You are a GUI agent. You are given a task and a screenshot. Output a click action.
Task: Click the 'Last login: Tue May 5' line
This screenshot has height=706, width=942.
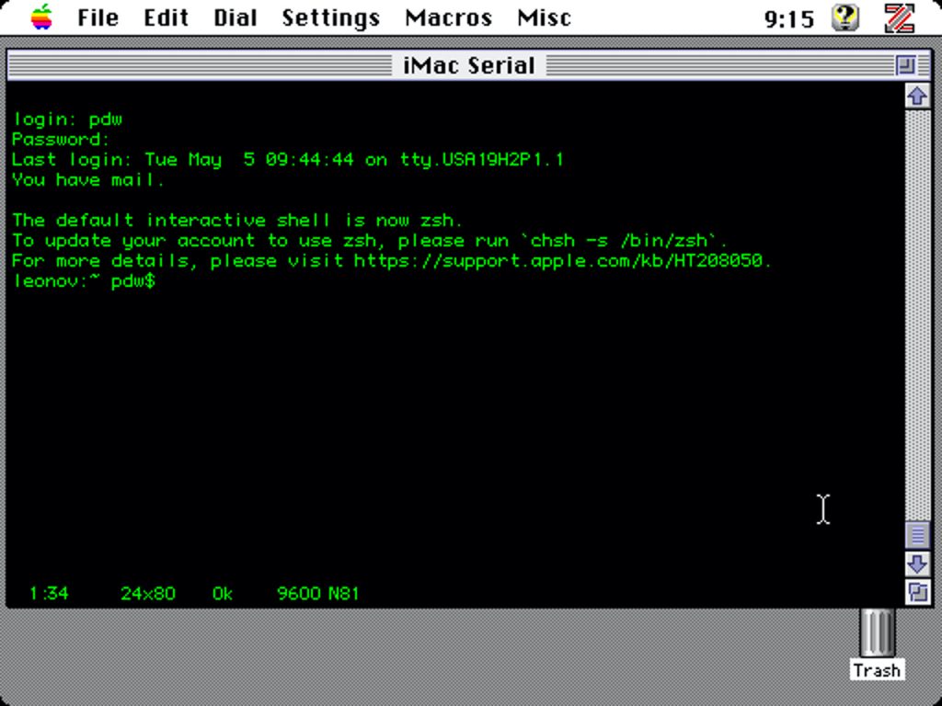288,160
